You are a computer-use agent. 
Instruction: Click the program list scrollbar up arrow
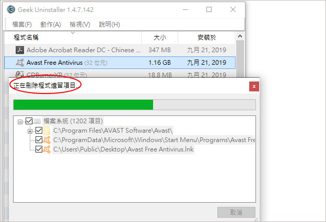click(240, 37)
